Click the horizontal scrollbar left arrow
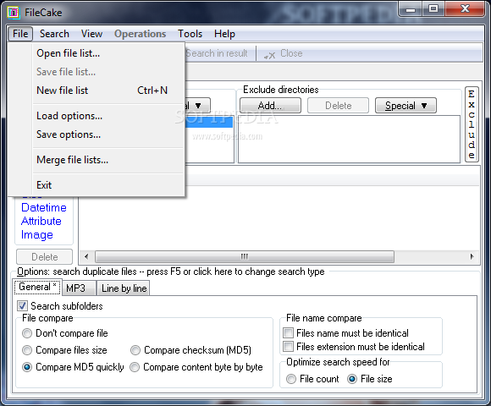The height and width of the screenshot is (406, 491). point(86,257)
